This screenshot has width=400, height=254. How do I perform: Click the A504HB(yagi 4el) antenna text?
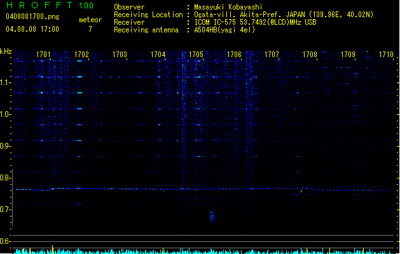coord(224,30)
